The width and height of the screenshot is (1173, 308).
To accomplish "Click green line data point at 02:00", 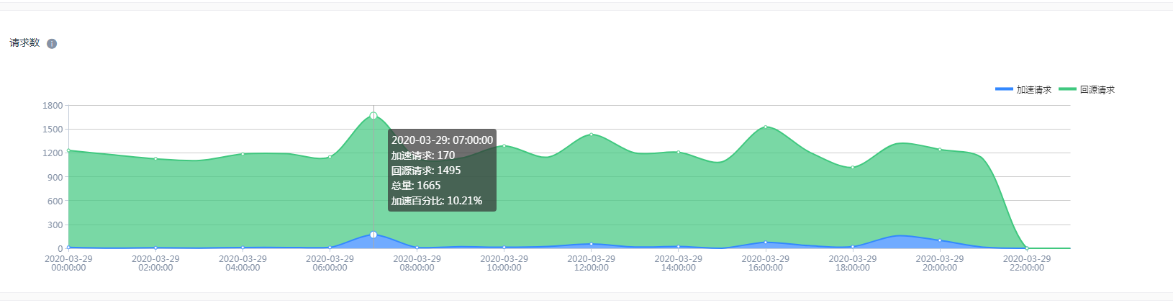I will [155, 159].
